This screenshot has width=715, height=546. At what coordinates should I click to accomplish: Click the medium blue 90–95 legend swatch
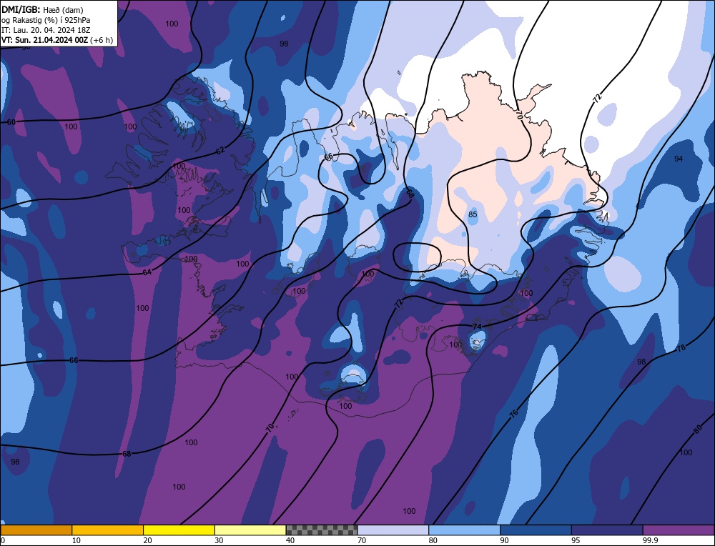click(536, 530)
